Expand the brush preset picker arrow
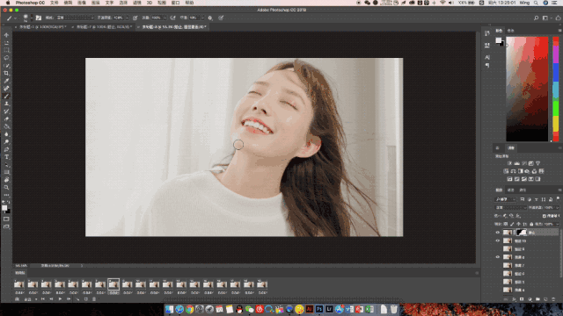This screenshot has width=563, height=316. tap(32, 18)
